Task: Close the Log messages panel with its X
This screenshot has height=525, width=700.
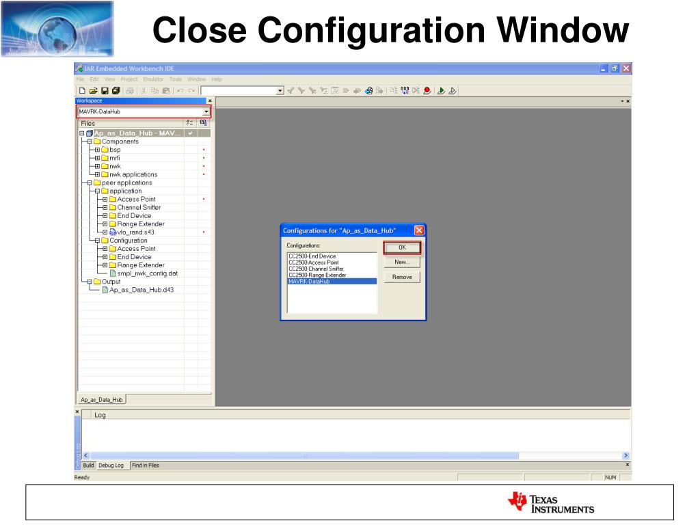Action: pyautogui.click(x=77, y=412)
